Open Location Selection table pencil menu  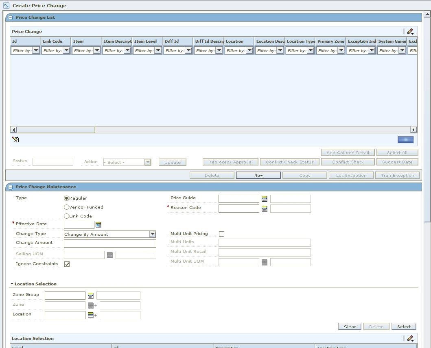click(411, 338)
